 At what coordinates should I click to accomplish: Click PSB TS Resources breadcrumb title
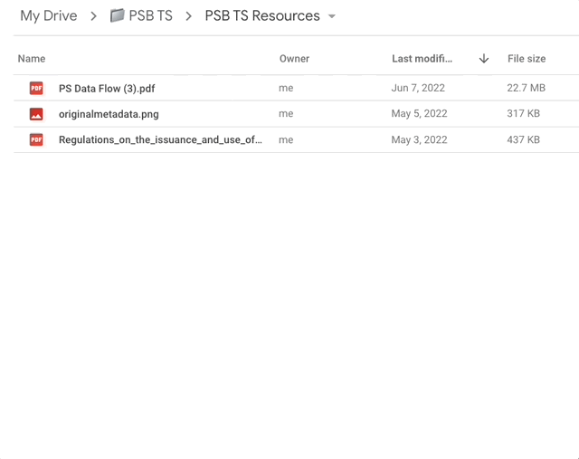(x=262, y=15)
